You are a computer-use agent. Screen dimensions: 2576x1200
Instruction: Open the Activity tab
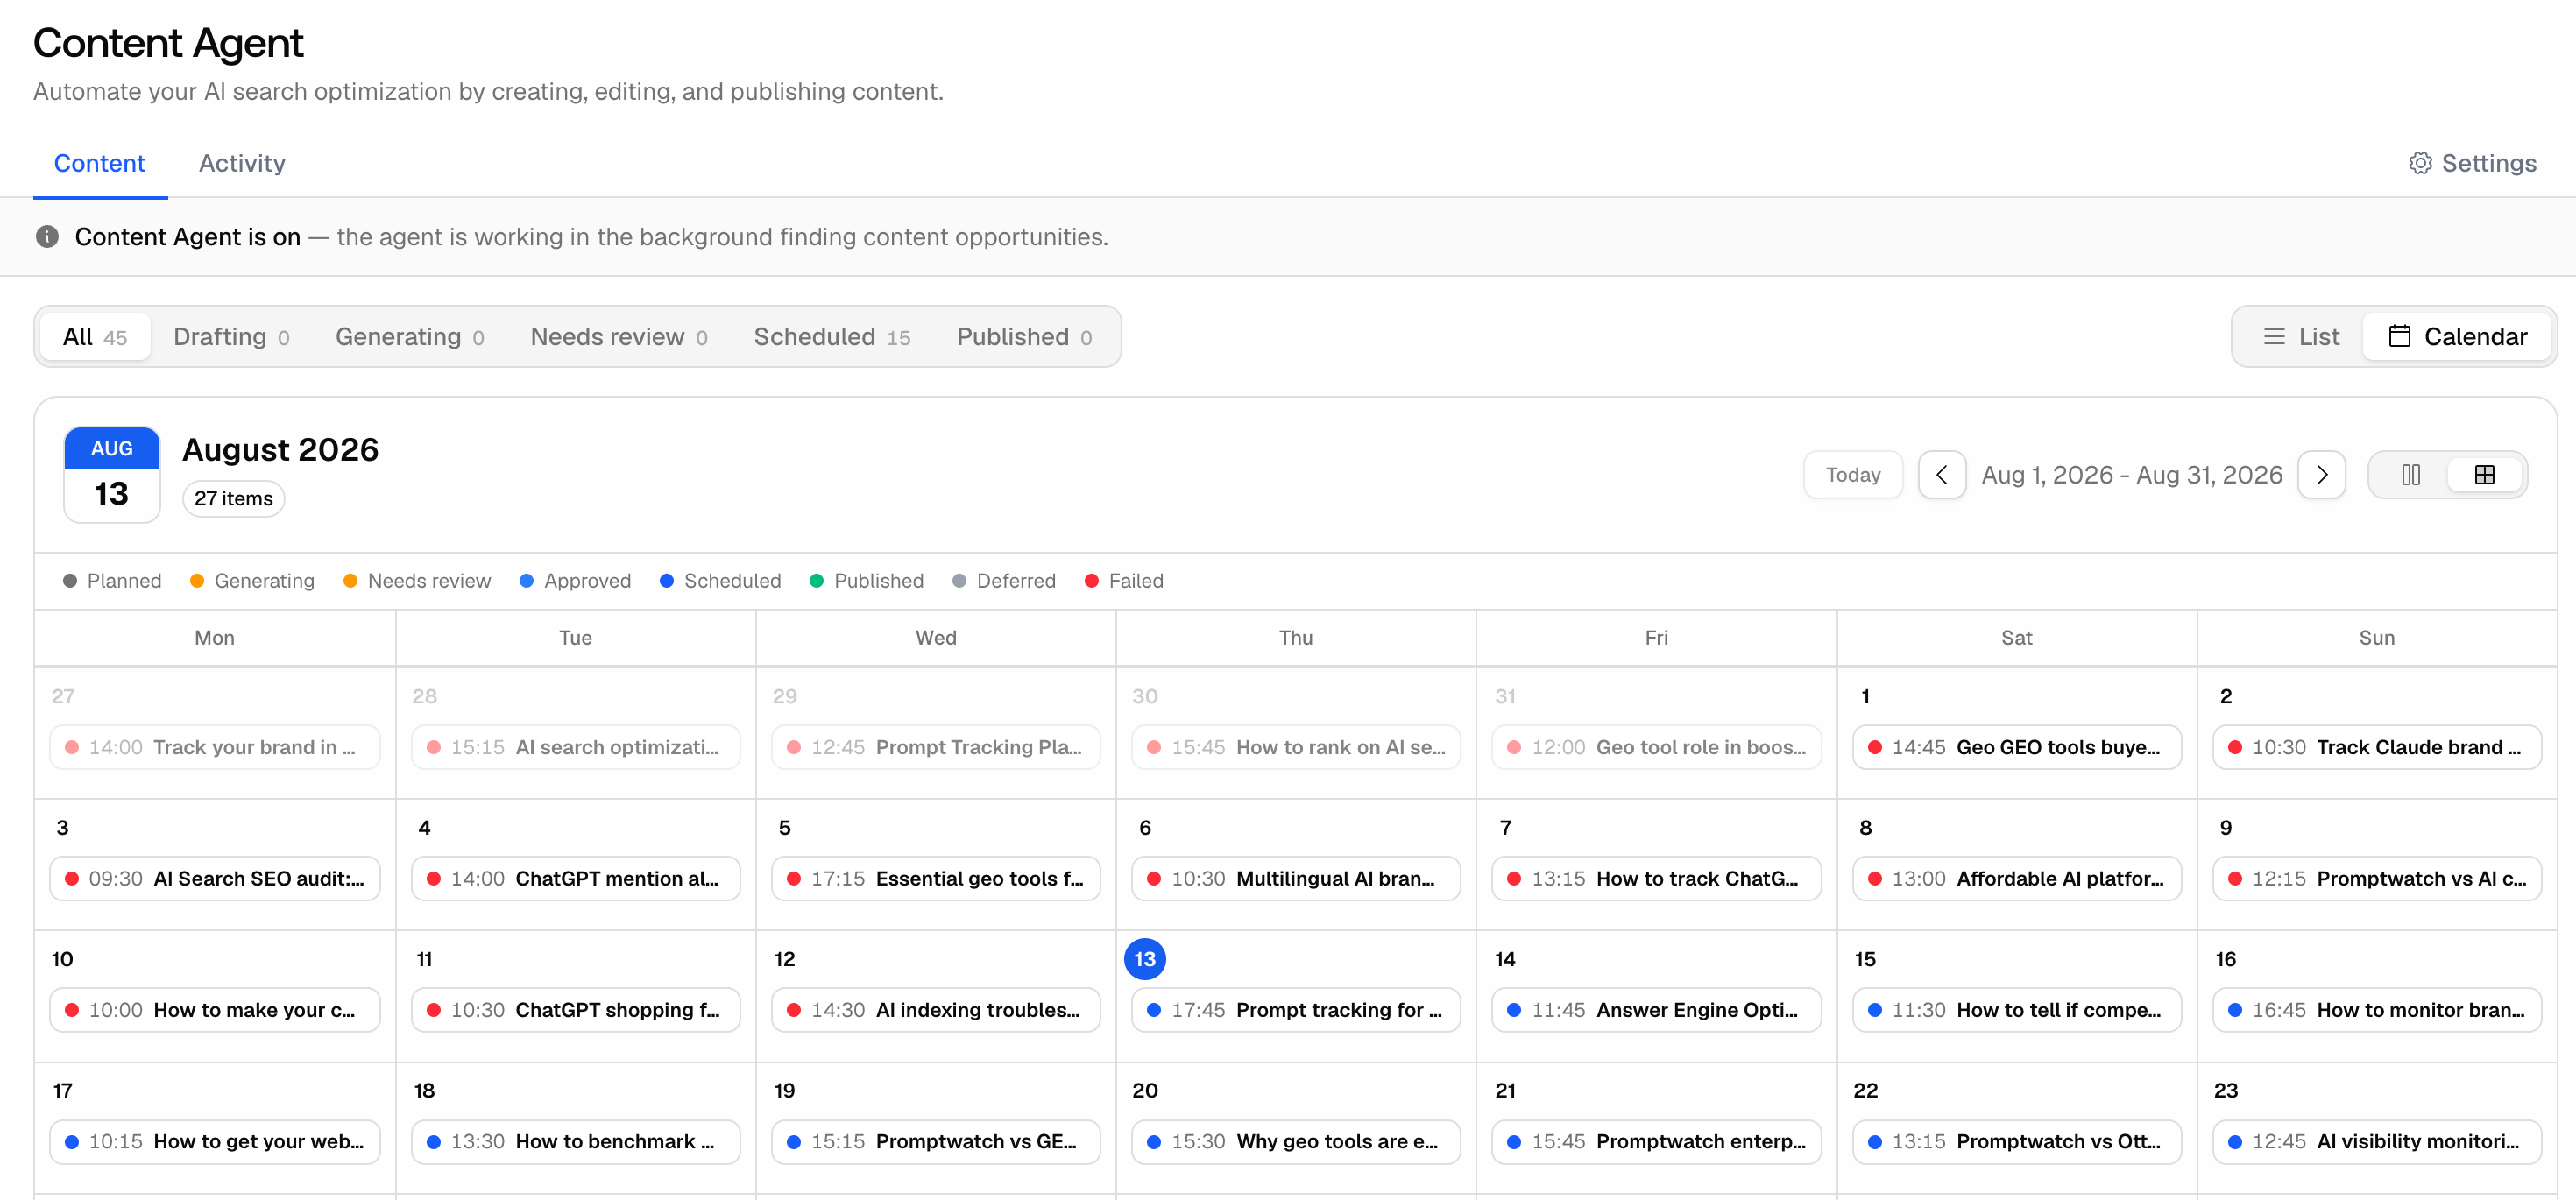tap(242, 163)
